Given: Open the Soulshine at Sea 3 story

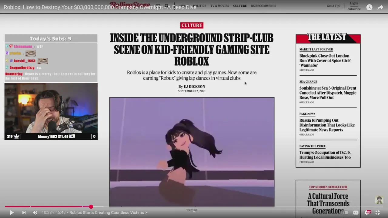Looking at the screenshot, I should tap(328, 93).
